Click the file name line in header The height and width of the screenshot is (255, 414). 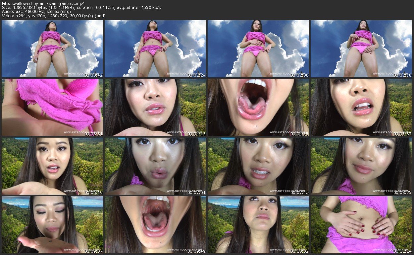[x=43, y=3]
